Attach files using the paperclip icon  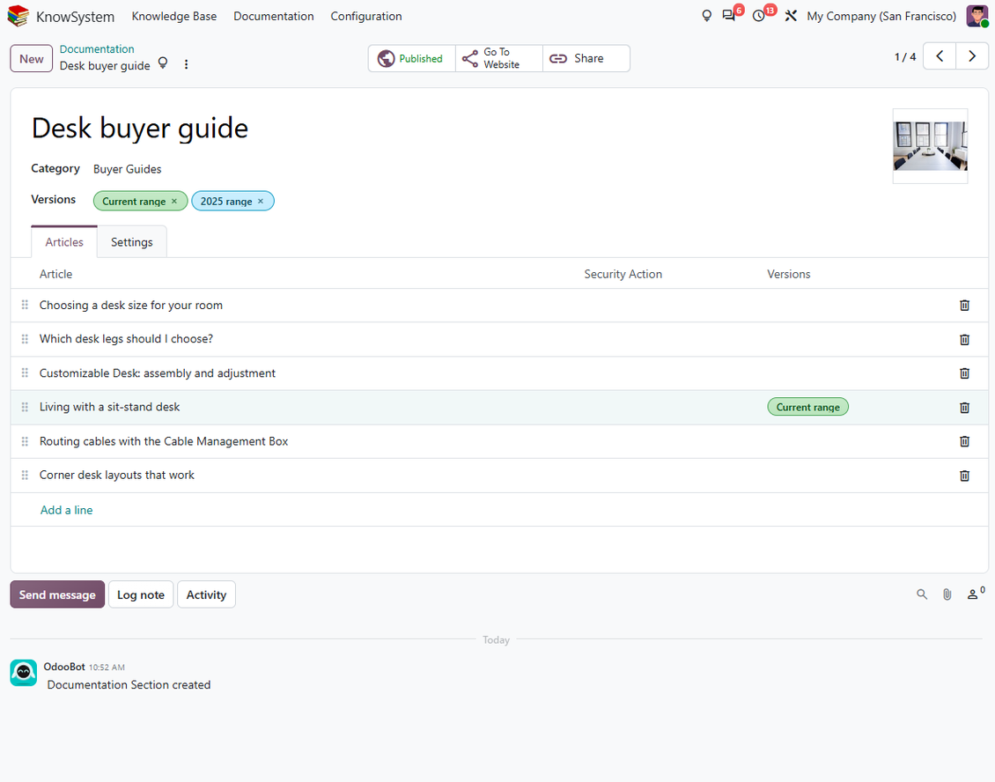[947, 594]
